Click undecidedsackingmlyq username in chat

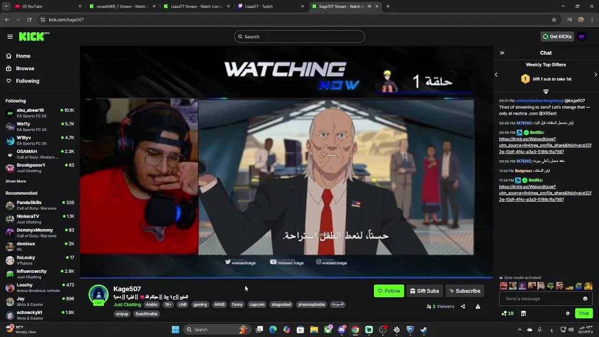(x=539, y=101)
